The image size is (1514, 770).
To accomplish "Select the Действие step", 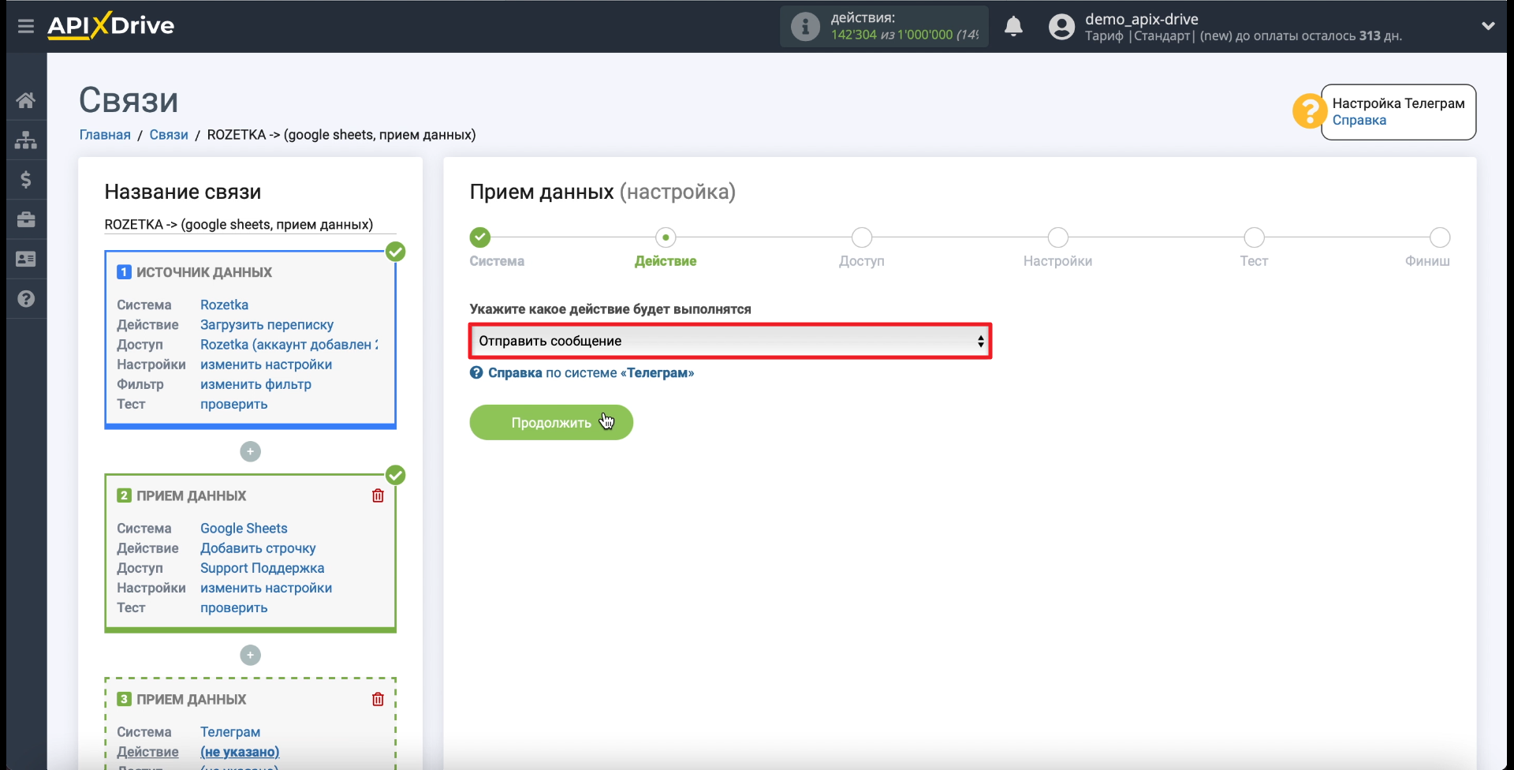I will [666, 237].
